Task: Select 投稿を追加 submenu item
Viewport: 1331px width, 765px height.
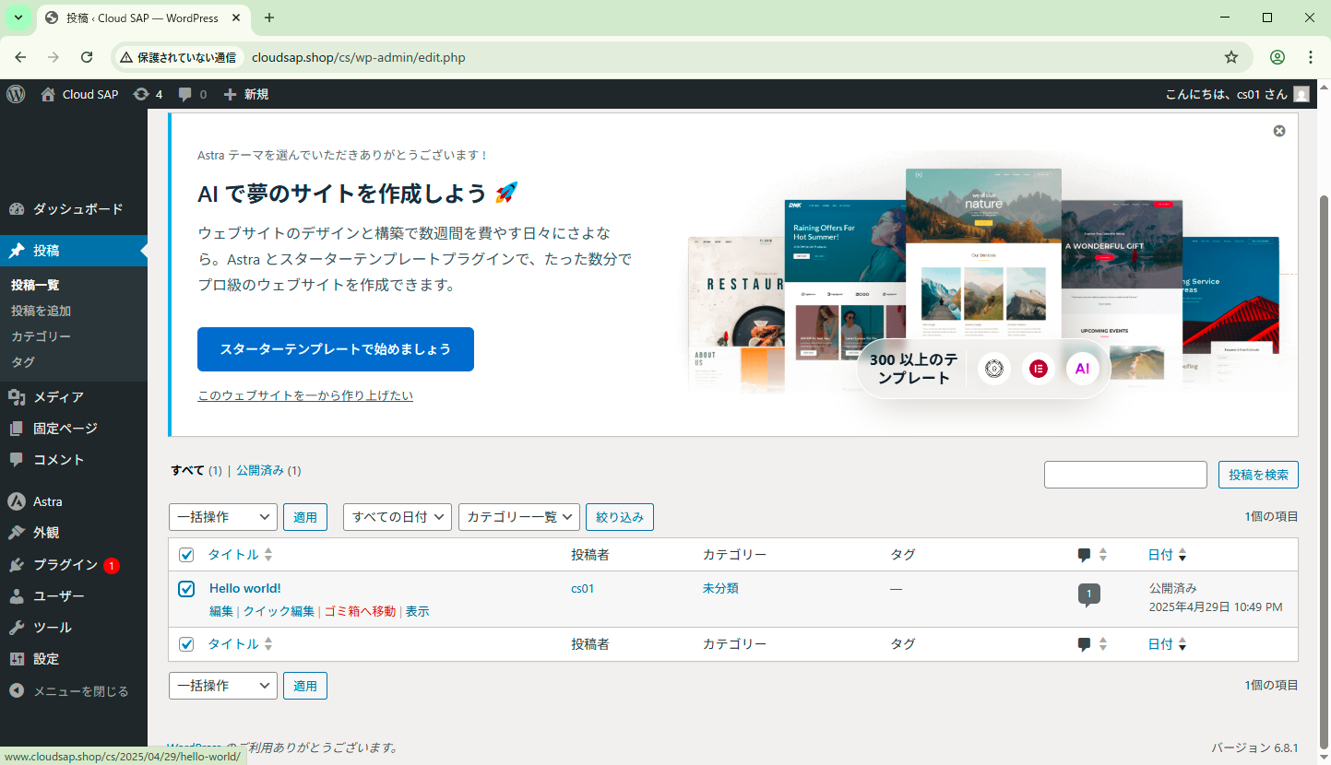Action: click(42, 312)
